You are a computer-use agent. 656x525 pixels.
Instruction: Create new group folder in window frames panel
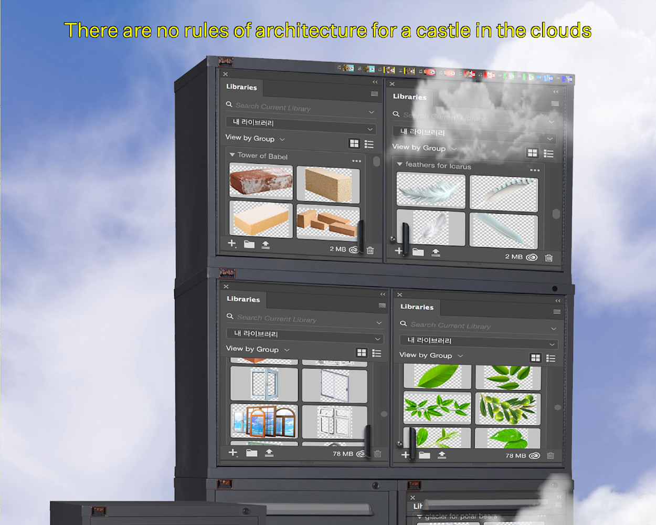click(252, 453)
